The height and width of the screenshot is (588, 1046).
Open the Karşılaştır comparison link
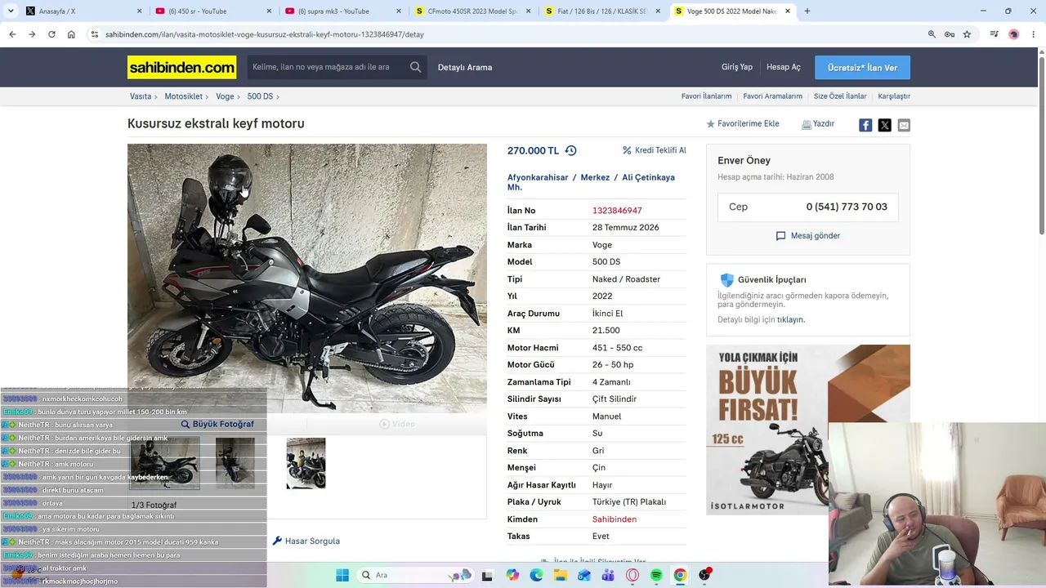[894, 96]
